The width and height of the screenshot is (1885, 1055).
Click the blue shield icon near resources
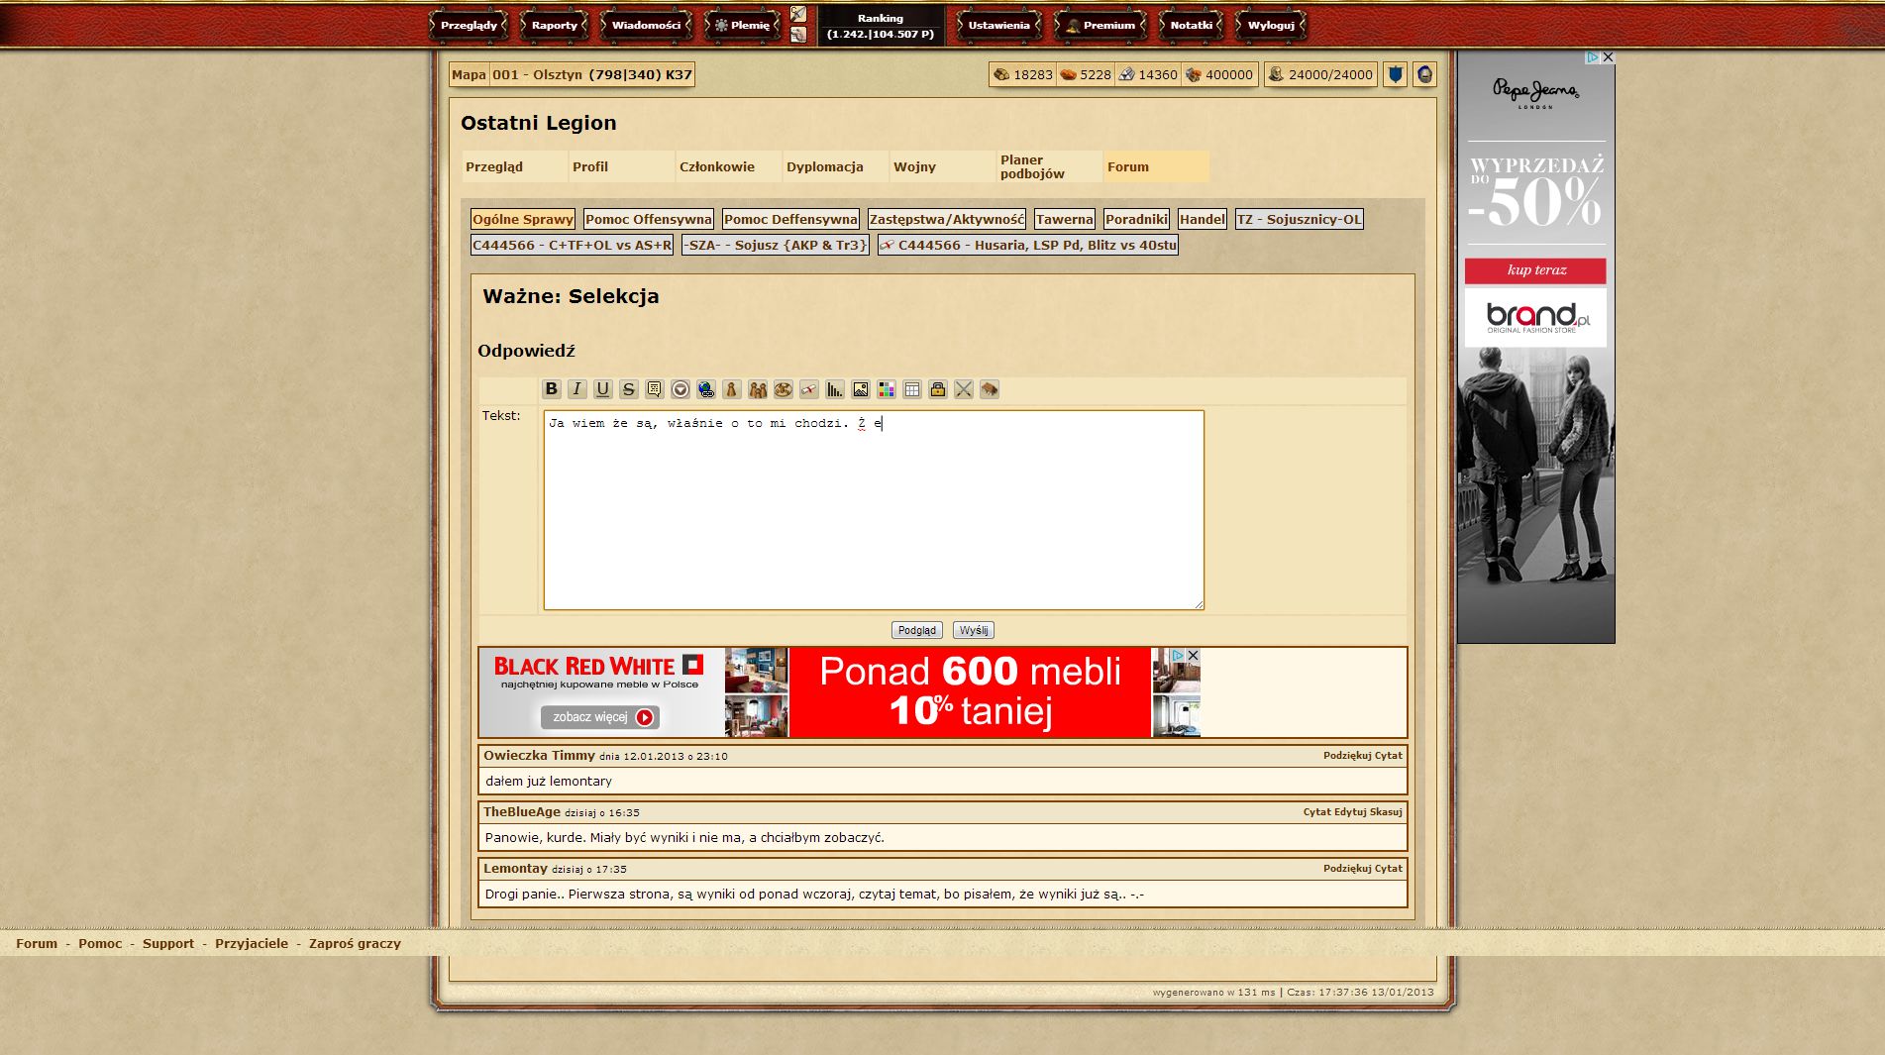coord(1395,74)
